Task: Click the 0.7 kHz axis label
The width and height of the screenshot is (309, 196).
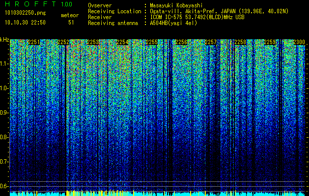Action: point(4,162)
